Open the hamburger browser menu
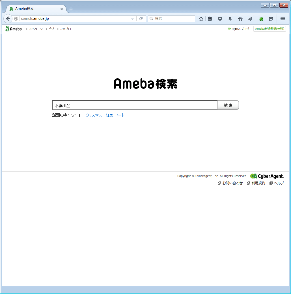Image resolution: width=291 pixels, height=294 pixels. click(x=283, y=19)
